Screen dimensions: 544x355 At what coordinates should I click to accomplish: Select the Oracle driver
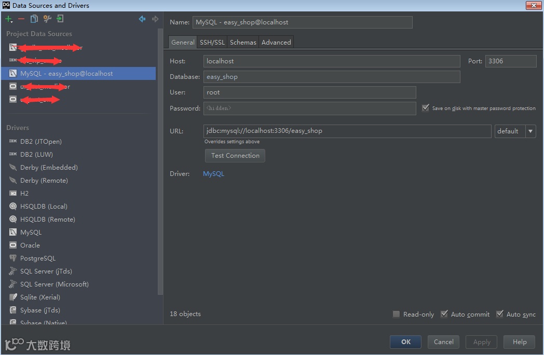click(x=30, y=245)
